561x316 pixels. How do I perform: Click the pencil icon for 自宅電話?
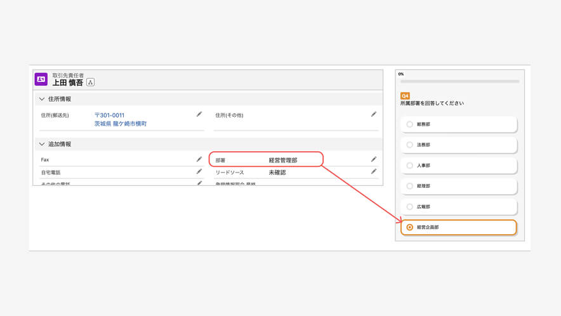click(199, 171)
